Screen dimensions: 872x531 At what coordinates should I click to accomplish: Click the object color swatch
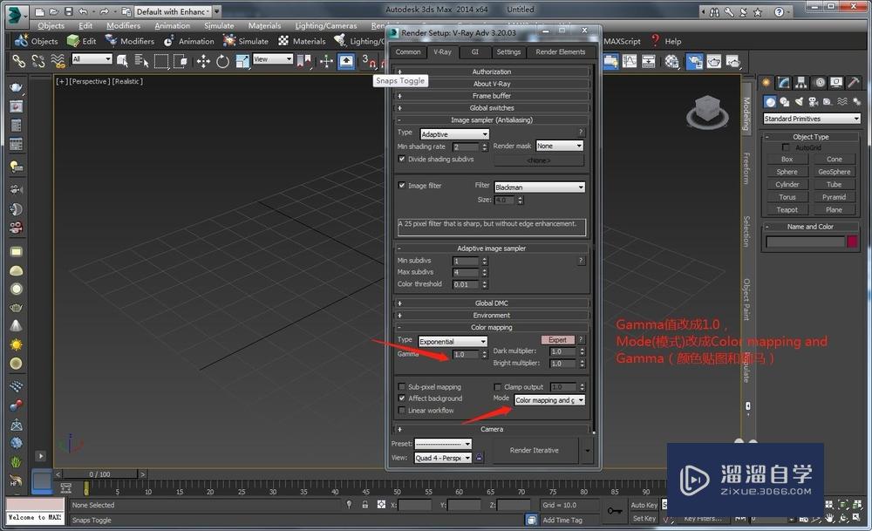[851, 242]
